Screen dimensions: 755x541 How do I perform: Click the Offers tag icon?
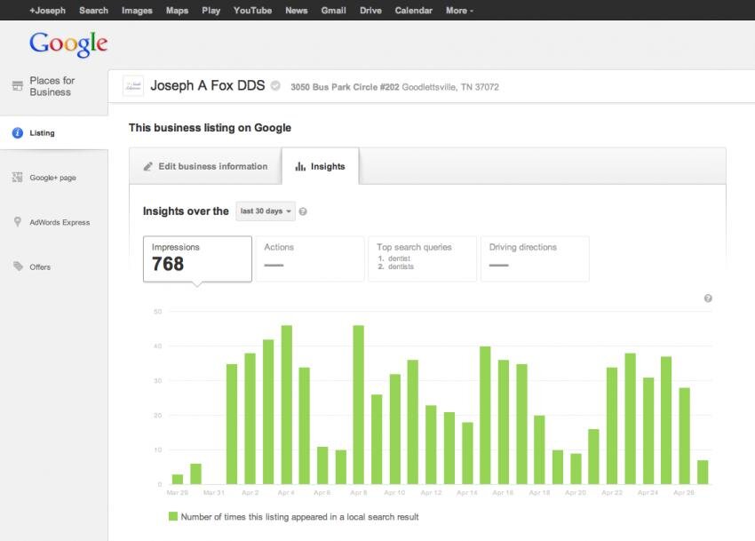click(18, 266)
